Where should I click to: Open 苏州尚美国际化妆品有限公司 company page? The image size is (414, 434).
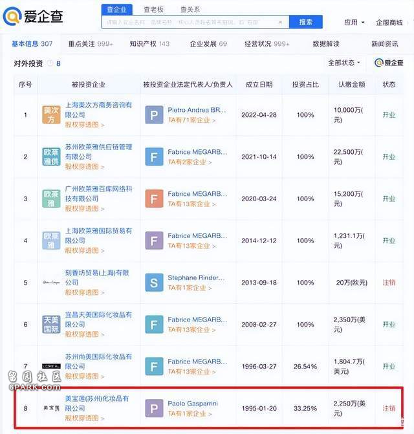coord(98,361)
